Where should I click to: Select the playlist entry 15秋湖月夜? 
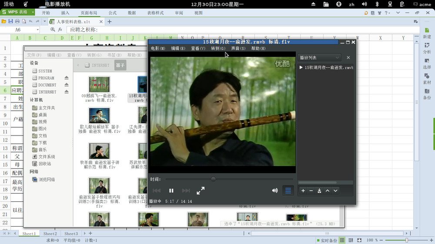[x=326, y=67]
